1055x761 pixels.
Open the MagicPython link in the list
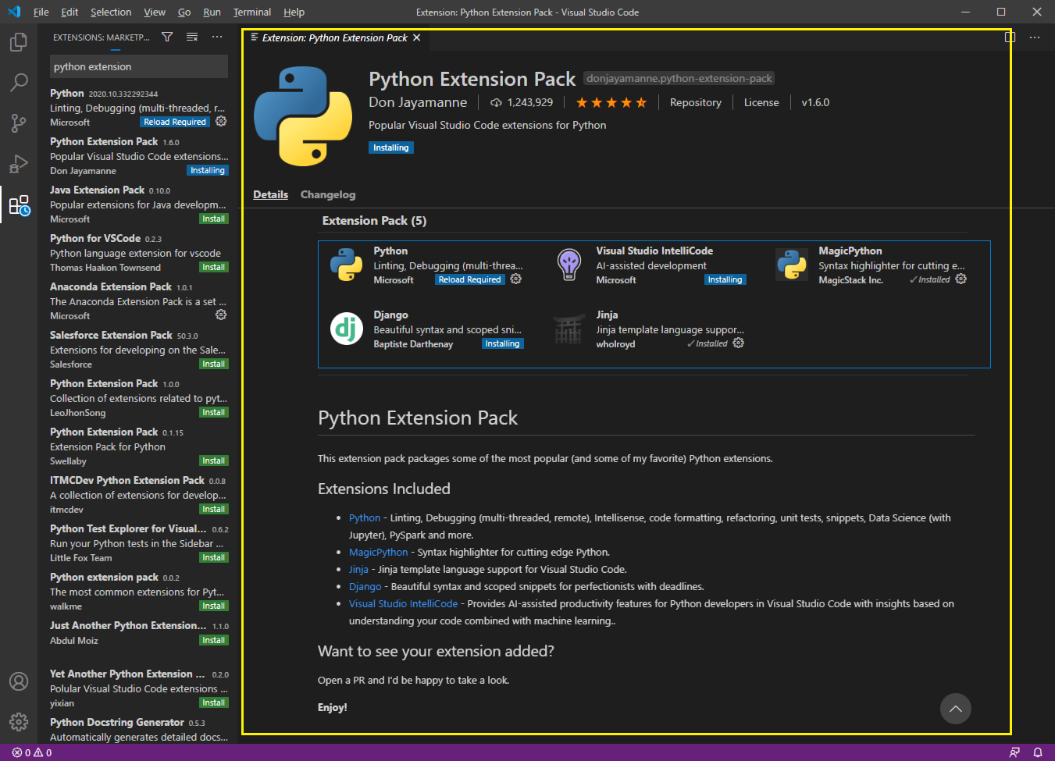tap(378, 552)
